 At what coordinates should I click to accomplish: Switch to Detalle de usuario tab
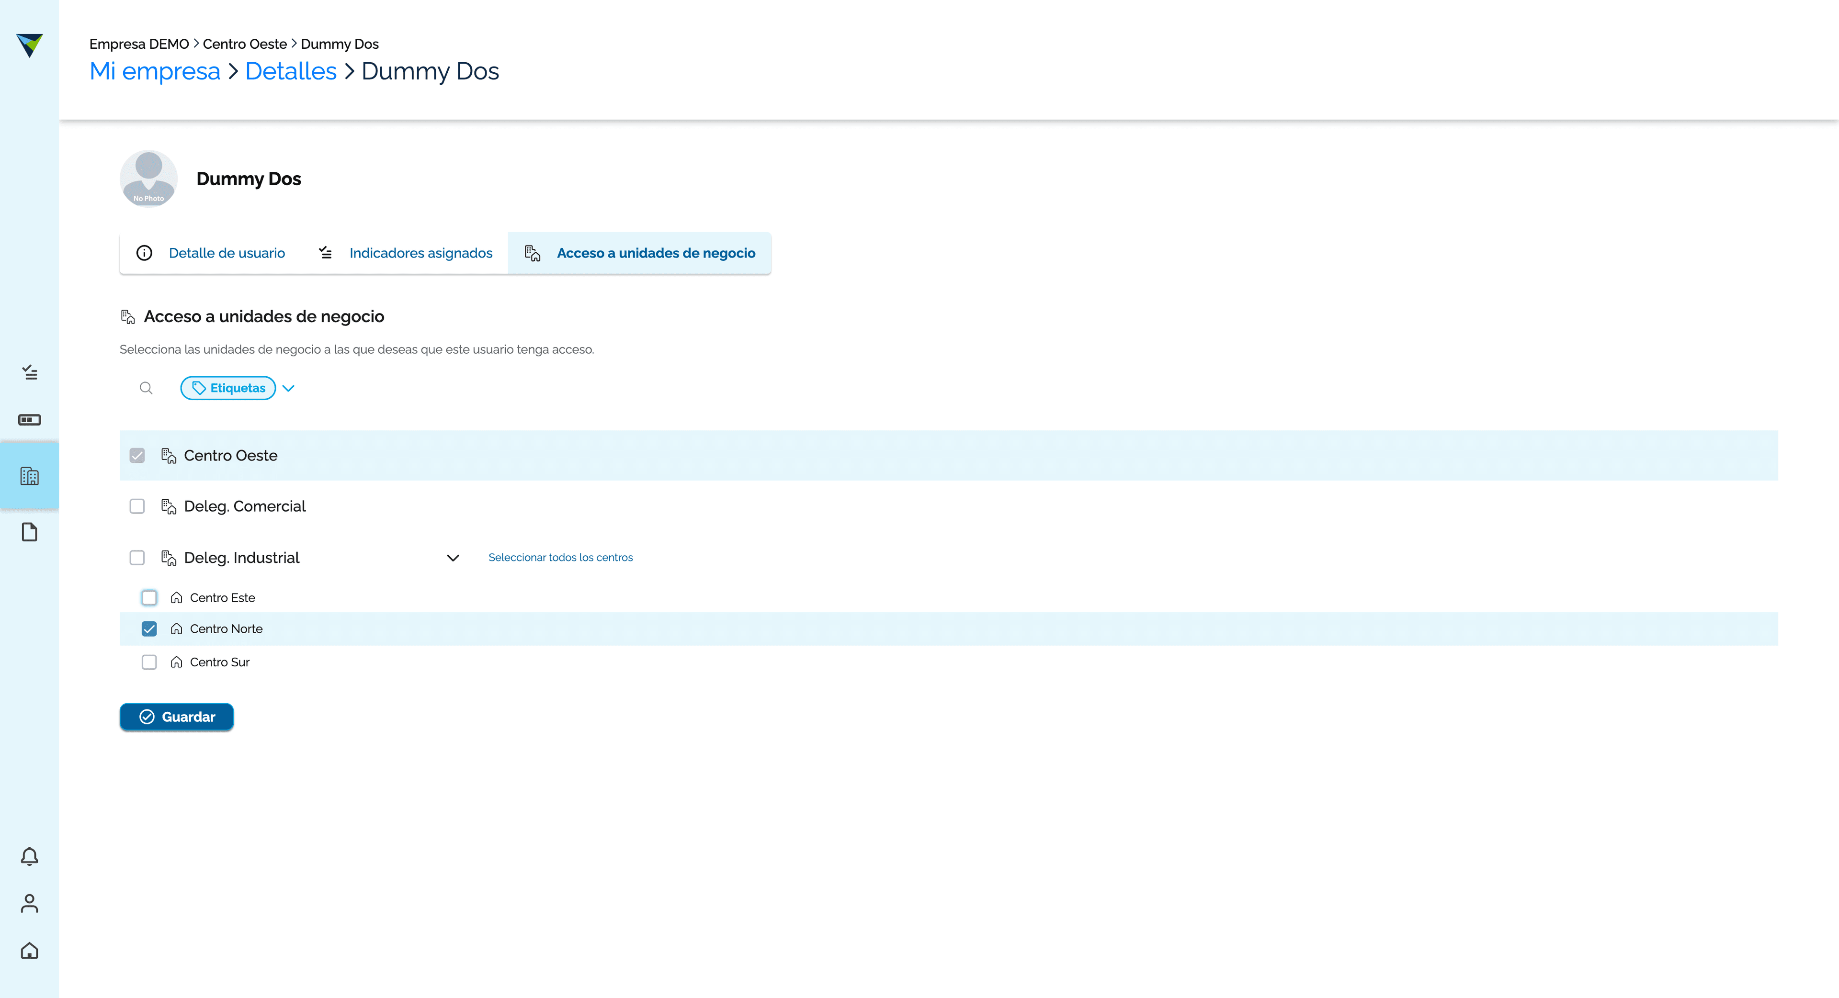(x=211, y=253)
